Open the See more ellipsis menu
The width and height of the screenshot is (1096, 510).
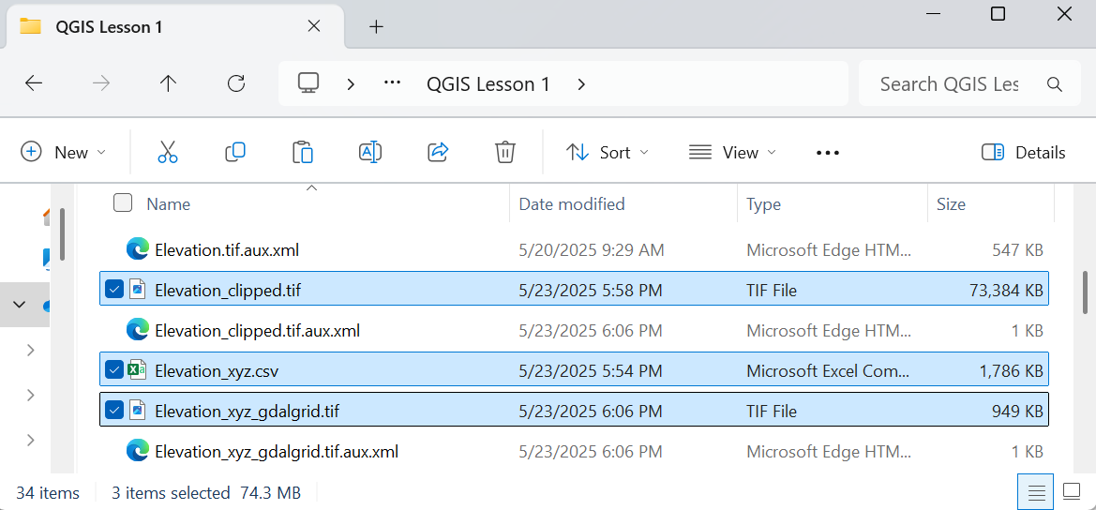(827, 152)
